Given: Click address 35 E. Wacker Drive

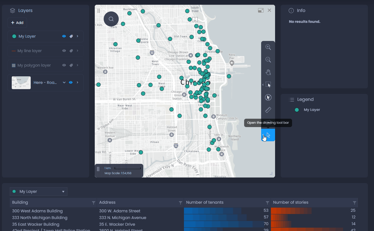Looking at the screenshot, I should point(117,224).
